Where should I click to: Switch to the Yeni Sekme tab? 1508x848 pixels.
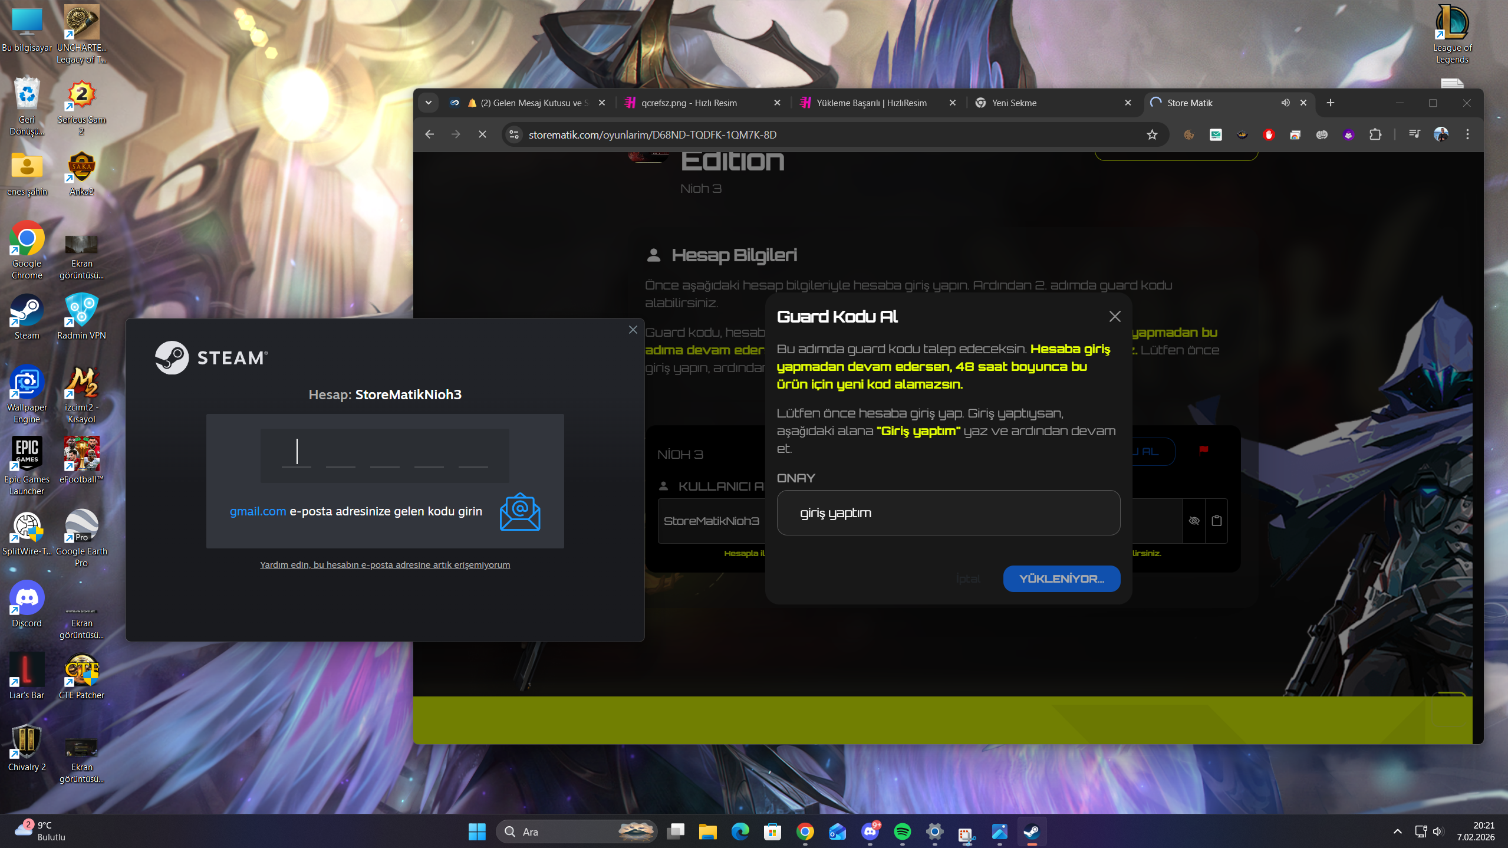point(1052,103)
